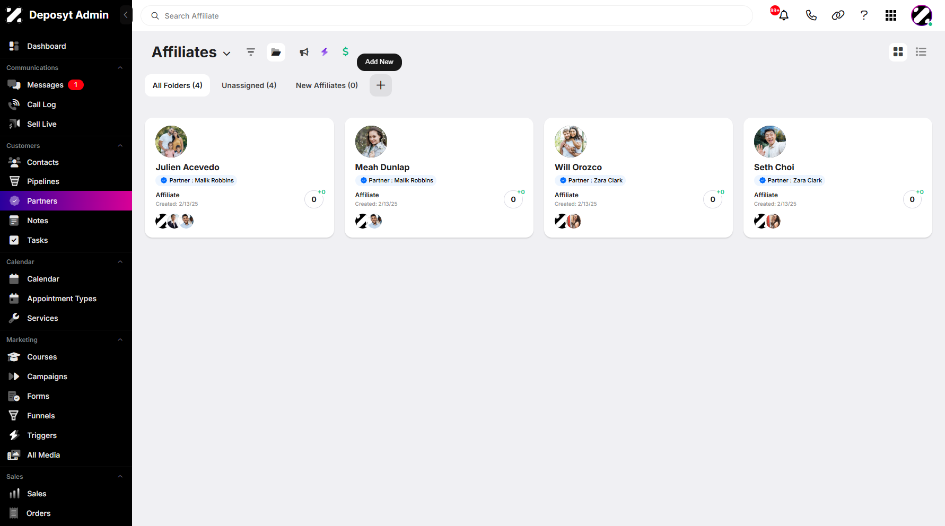Viewport: 945px width, 526px height.
Task: Click the green dollar sign icon
Action: 345,51
